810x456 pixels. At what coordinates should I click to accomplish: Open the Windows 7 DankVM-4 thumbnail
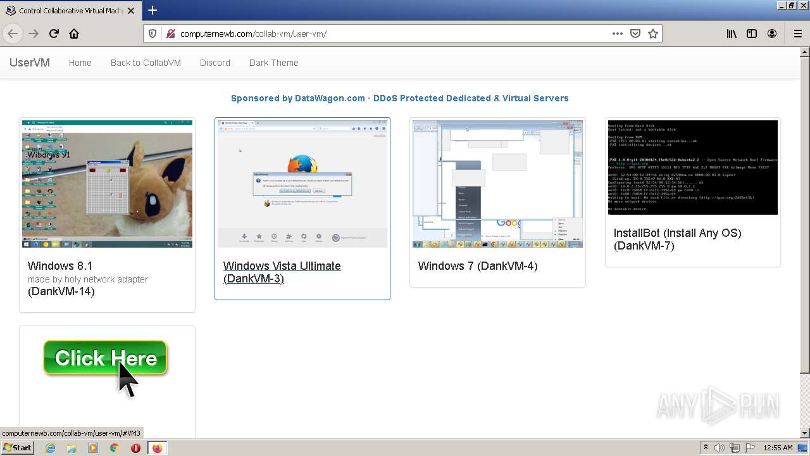[497, 184]
